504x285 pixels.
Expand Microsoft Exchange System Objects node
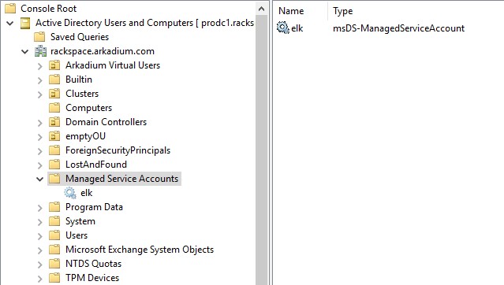[40, 250]
